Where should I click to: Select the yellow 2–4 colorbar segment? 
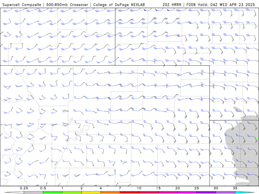pyautogui.click(x=91, y=192)
